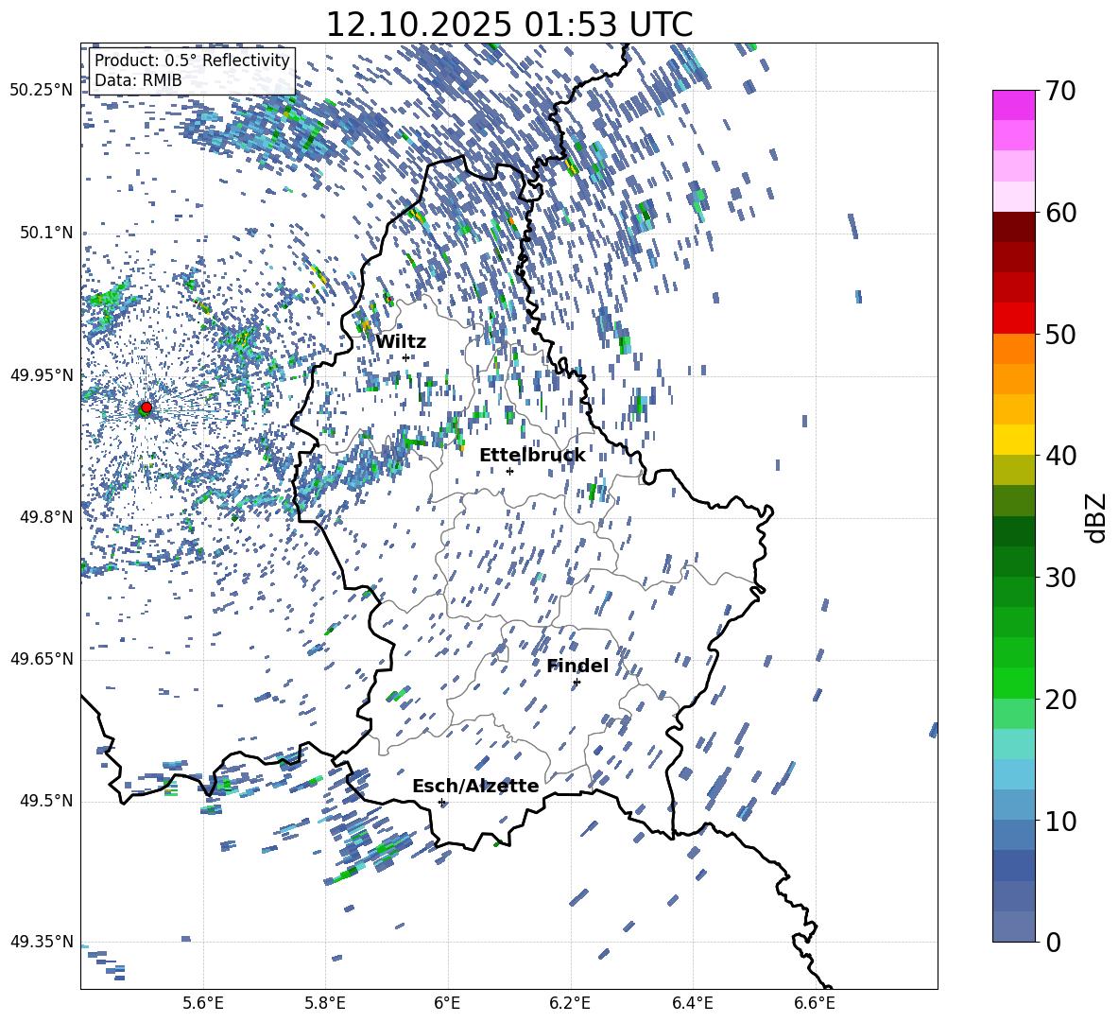
Task: Pick the magenta swatch at top of colorbar
Action: pos(1013,105)
